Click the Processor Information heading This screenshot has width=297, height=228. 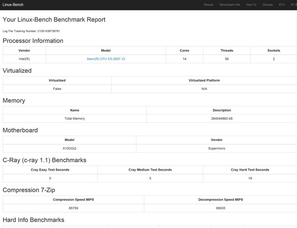(33, 41)
